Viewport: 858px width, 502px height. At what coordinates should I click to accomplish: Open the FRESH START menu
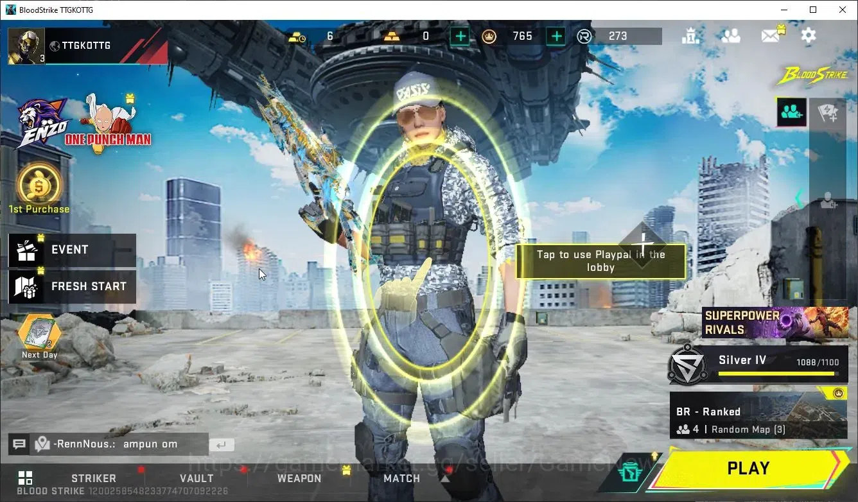[x=72, y=286]
